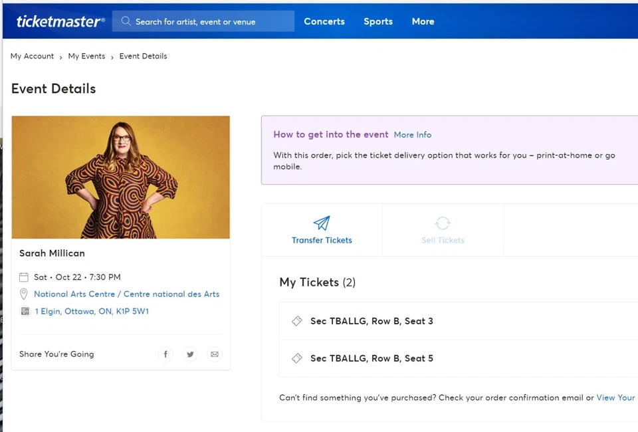Click the calendar icon beside the event date

point(25,276)
